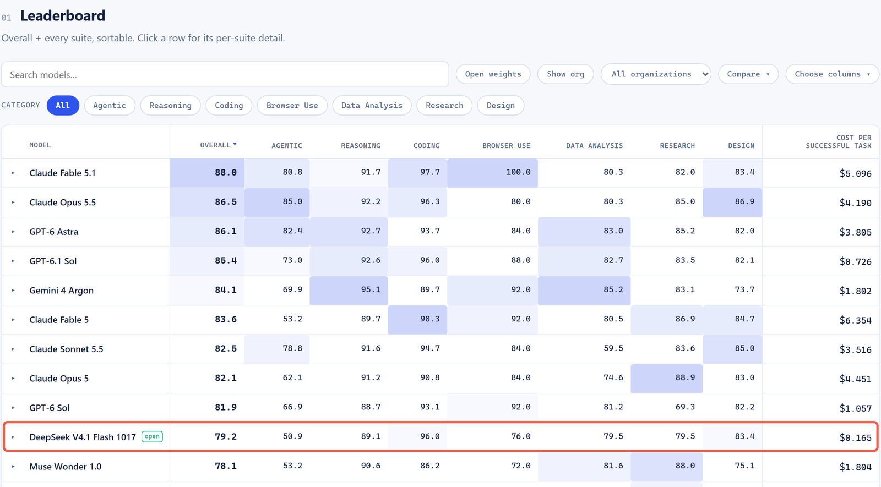
Task: Expand the Claude Opus 5 row
Action: 13,379
